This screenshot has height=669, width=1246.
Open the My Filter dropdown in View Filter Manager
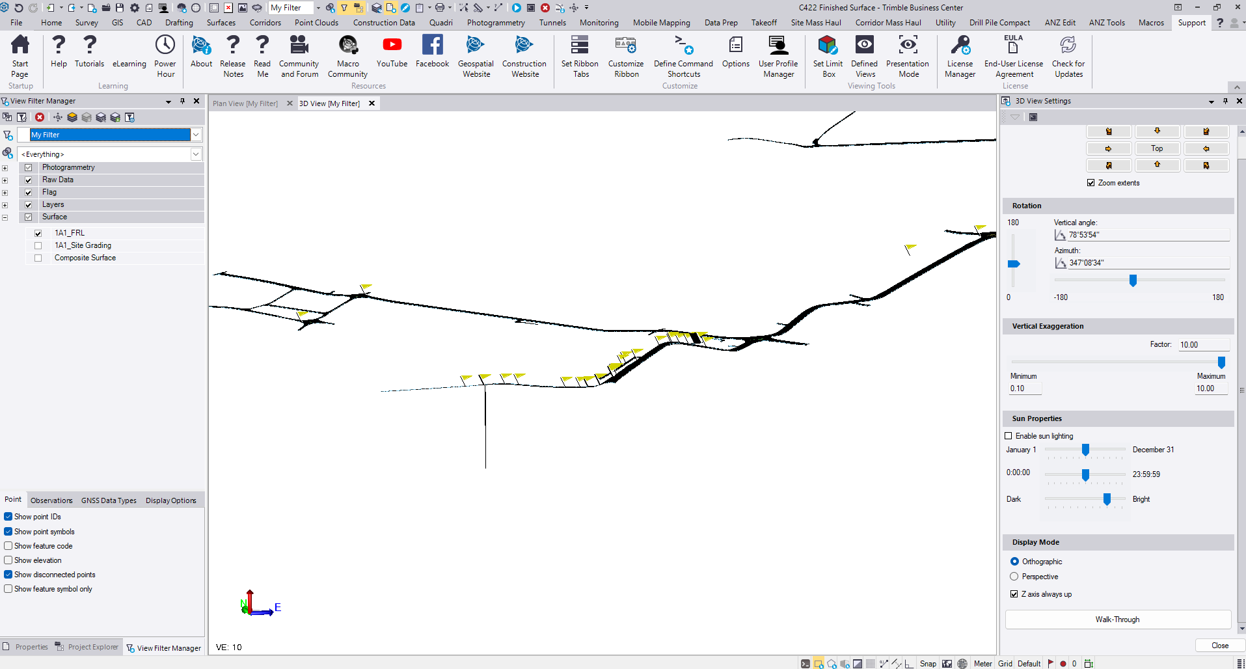(196, 135)
